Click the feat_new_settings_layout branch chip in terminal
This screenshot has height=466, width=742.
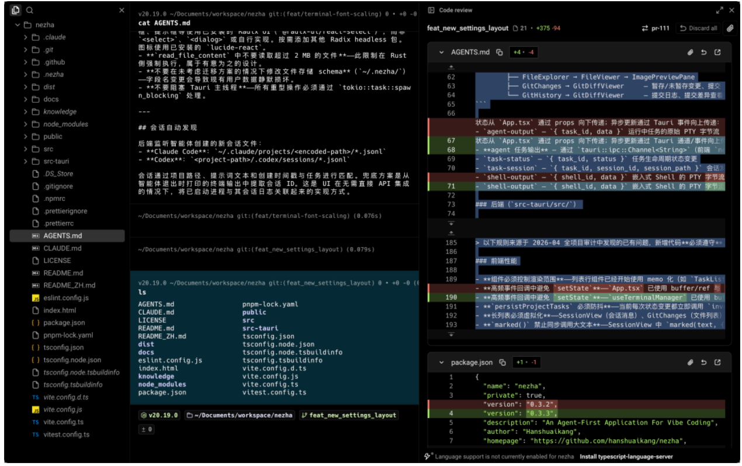tap(349, 415)
